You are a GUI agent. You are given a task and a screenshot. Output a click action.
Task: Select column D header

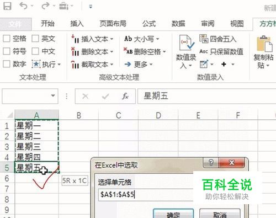point(158,115)
